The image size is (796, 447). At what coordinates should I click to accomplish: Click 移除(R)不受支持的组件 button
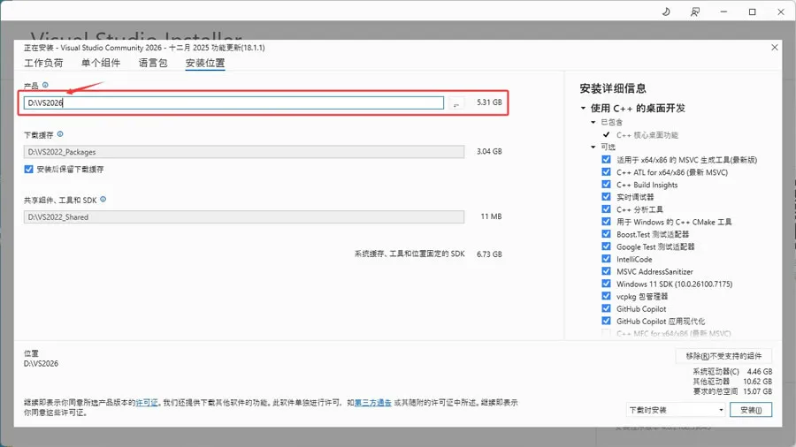723,356
